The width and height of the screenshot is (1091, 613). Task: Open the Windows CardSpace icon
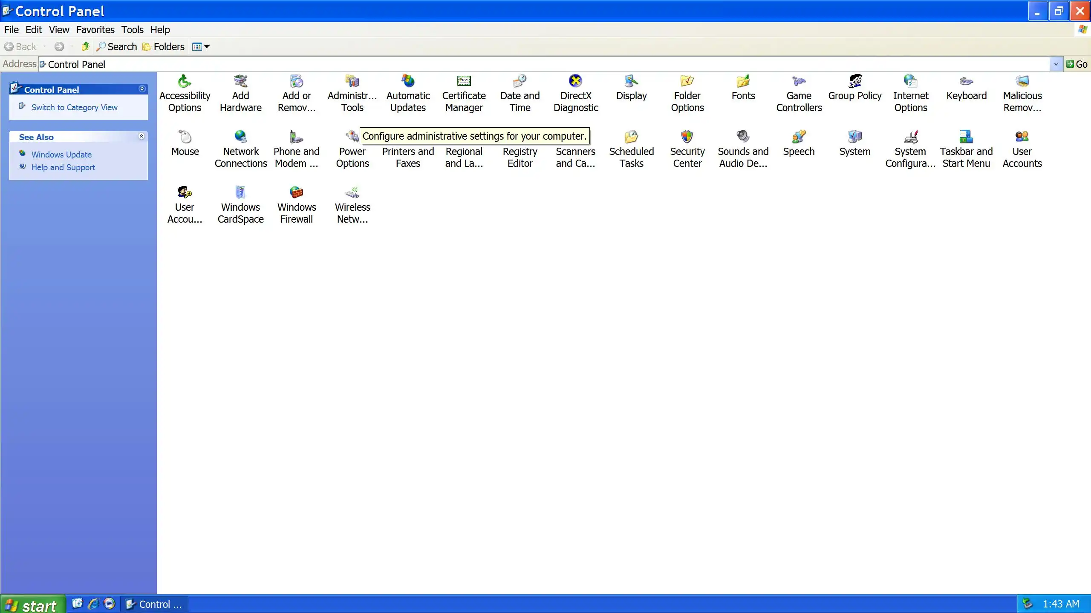[240, 192]
